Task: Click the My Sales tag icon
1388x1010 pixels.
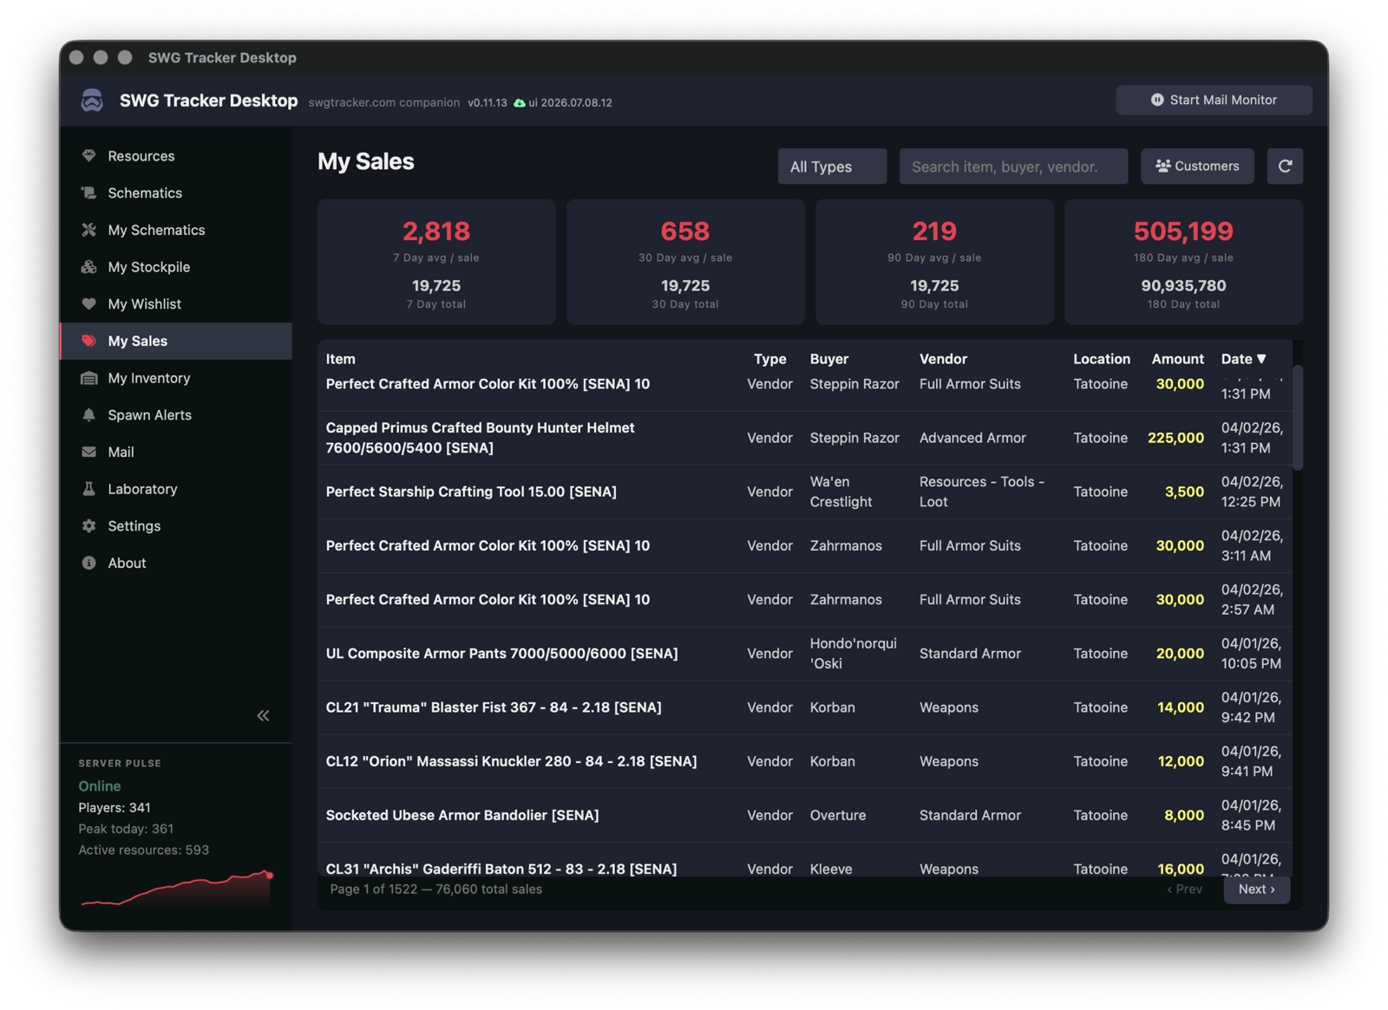Action: pyautogui.click(x=88, y=341)
